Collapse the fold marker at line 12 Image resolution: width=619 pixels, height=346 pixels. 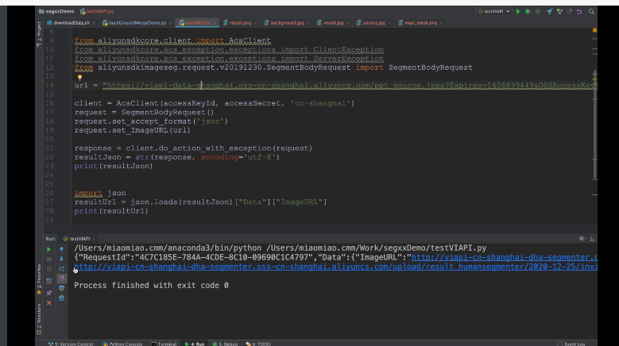click(71, 67)
